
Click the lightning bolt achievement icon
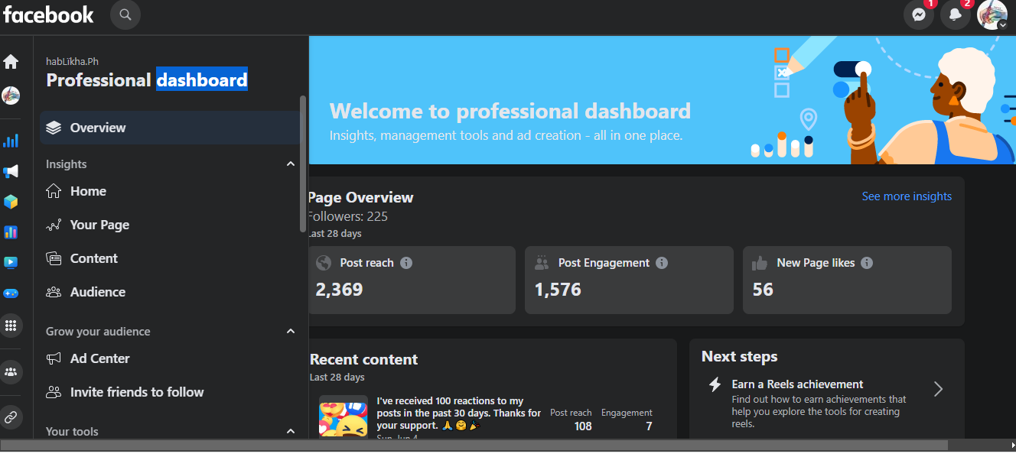[715, 384]
